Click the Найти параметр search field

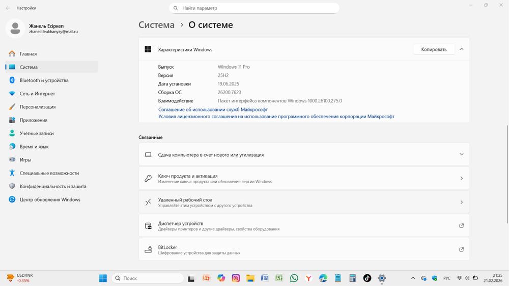[254, 8]
